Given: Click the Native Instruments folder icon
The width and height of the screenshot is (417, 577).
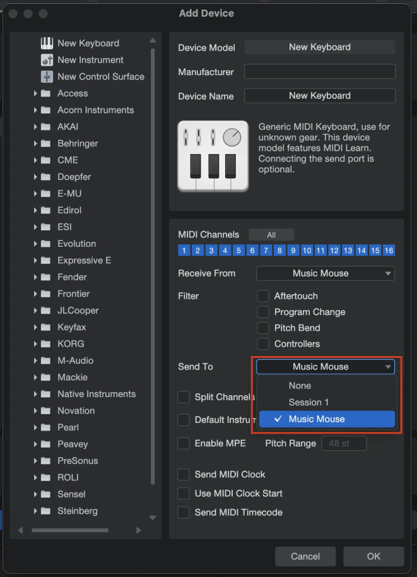Looking at the screenshot, I should (x=45, y=394).
